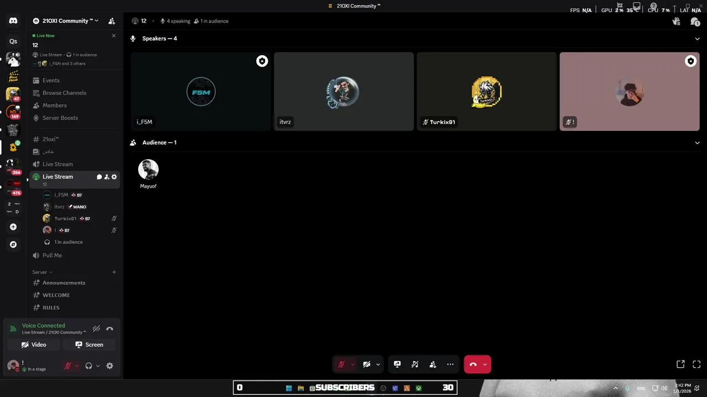Open the Qs server
Image resolution: width=707 pixels, height=397 pixels.
pyautogui.click(x=13, y=41)
